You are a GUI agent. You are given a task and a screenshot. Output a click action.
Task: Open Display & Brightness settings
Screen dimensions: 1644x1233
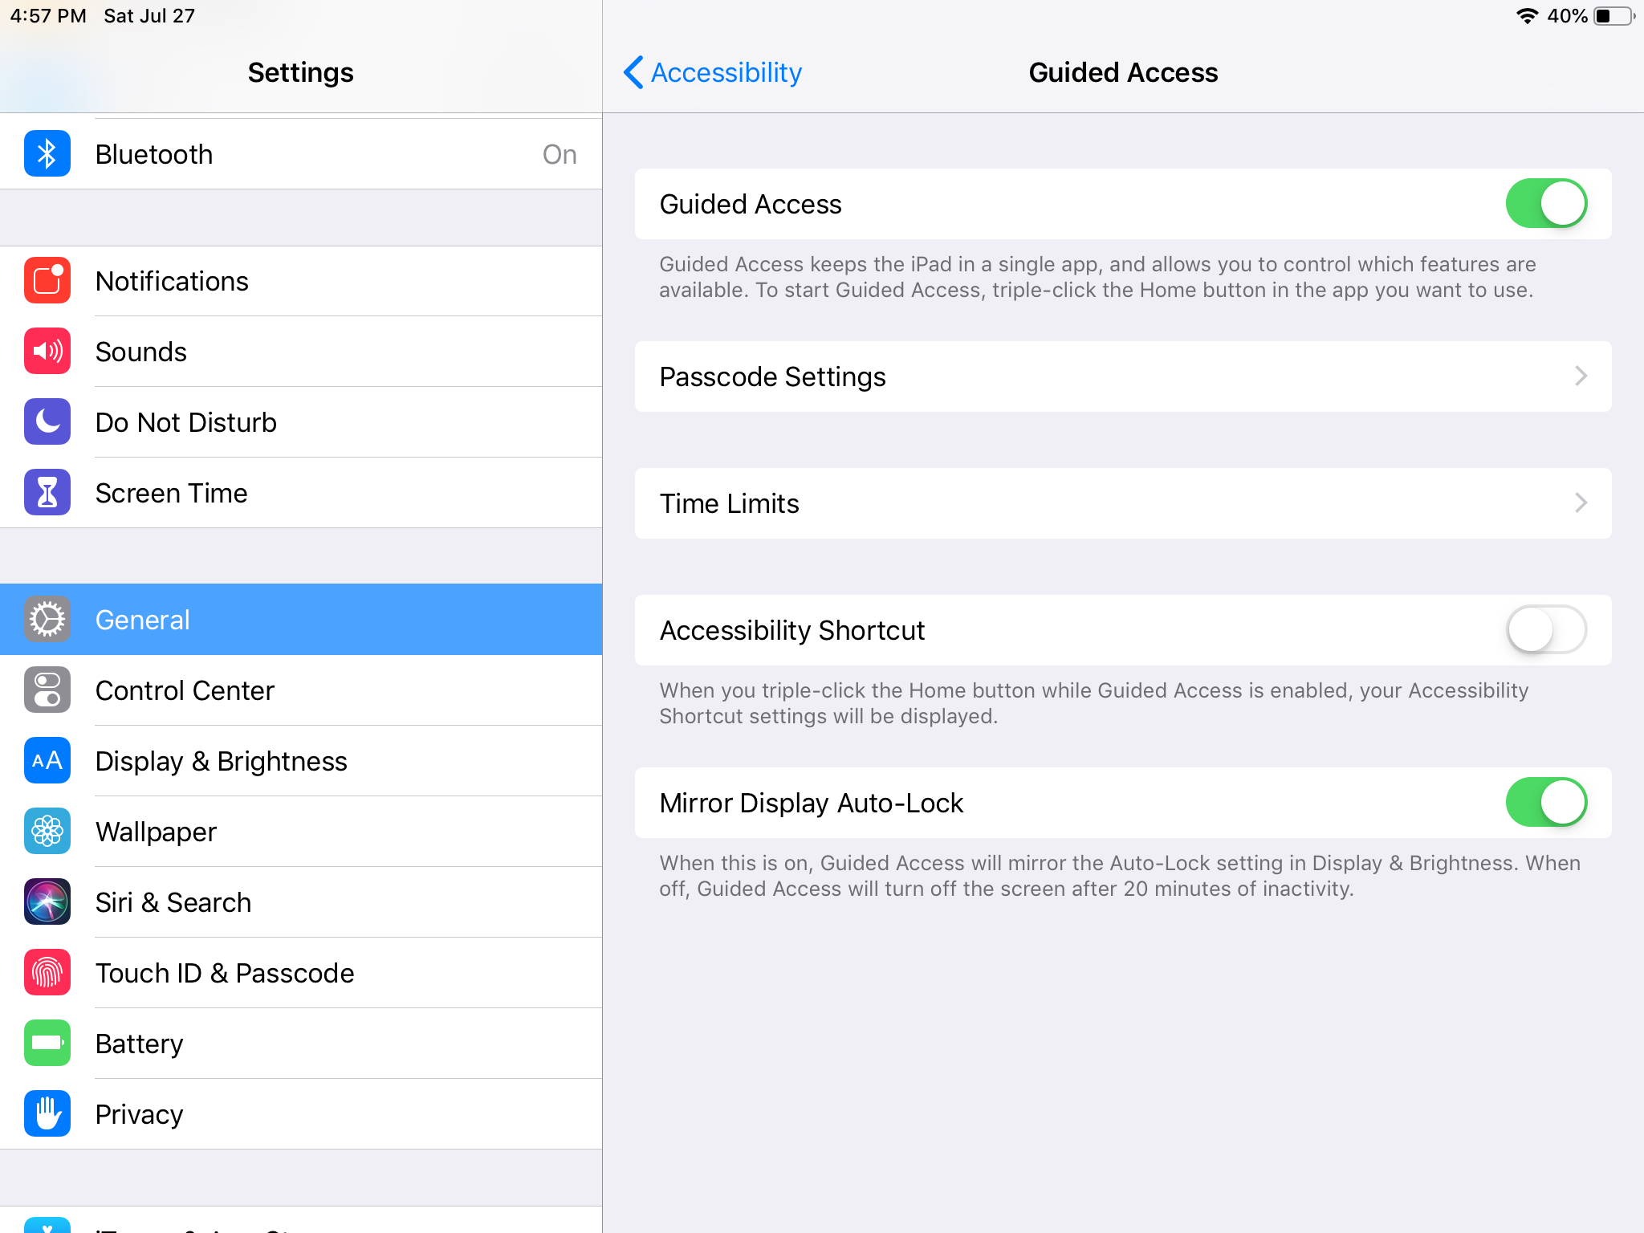[301, 761]
